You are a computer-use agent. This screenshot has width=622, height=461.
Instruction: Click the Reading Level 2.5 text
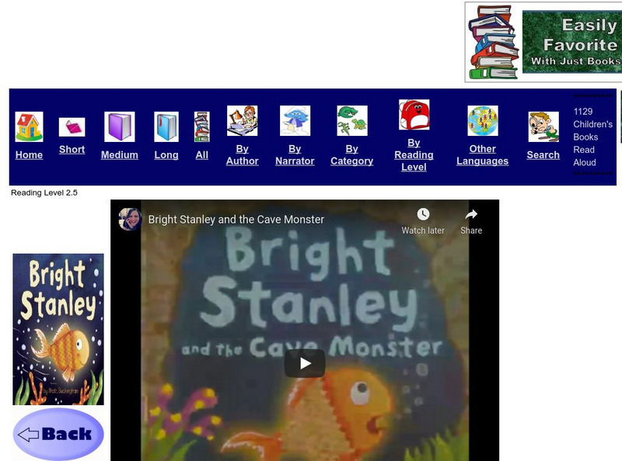pos(44,193)
